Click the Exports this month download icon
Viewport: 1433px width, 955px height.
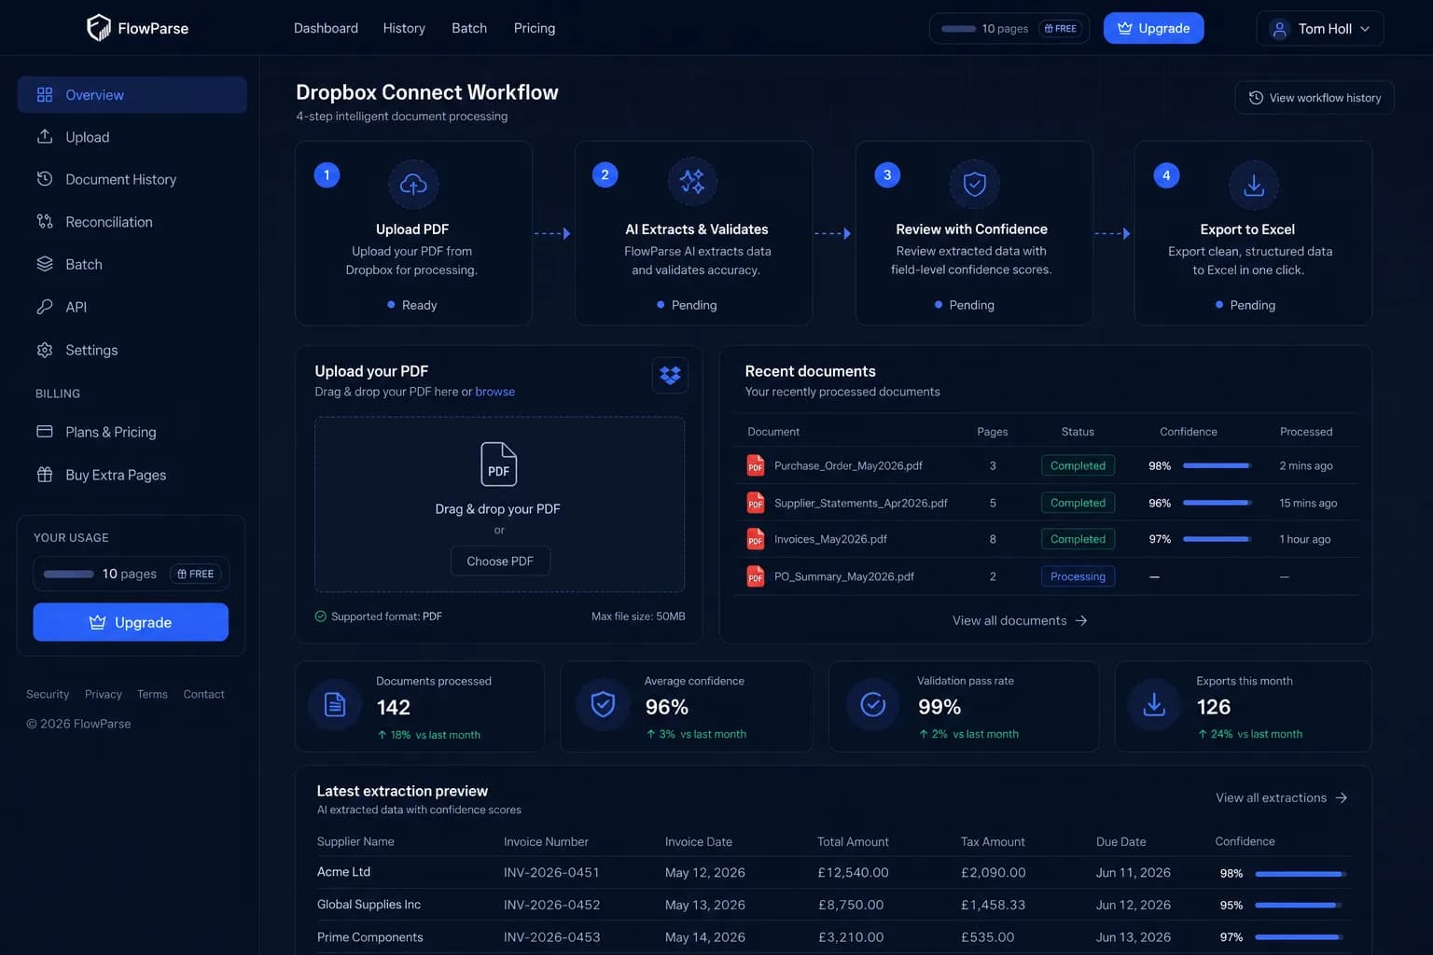point(1154,704)
